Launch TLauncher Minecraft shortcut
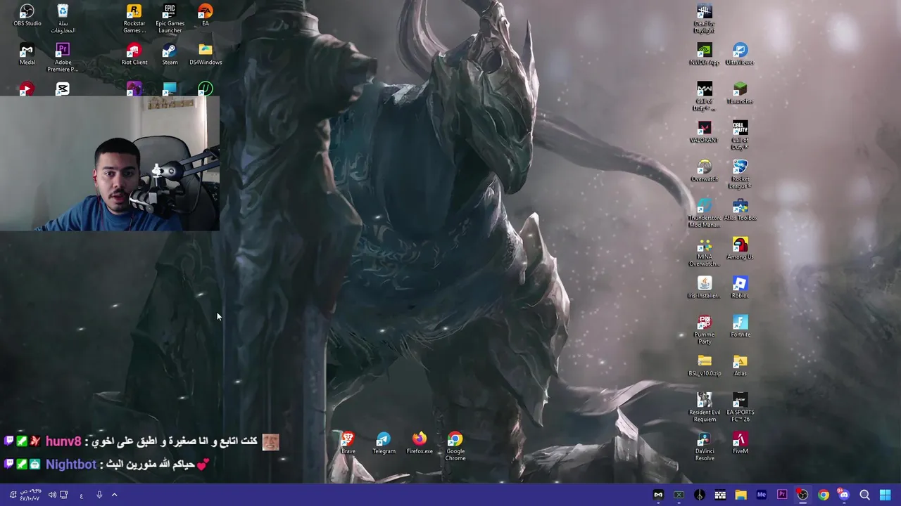901x506 pixels. pyautogui.click(x=739, y=93)
